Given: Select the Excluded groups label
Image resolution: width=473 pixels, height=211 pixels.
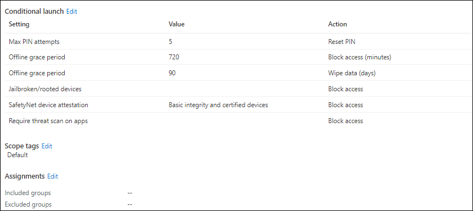Looking at the screenshot, I should coord(28,204).
